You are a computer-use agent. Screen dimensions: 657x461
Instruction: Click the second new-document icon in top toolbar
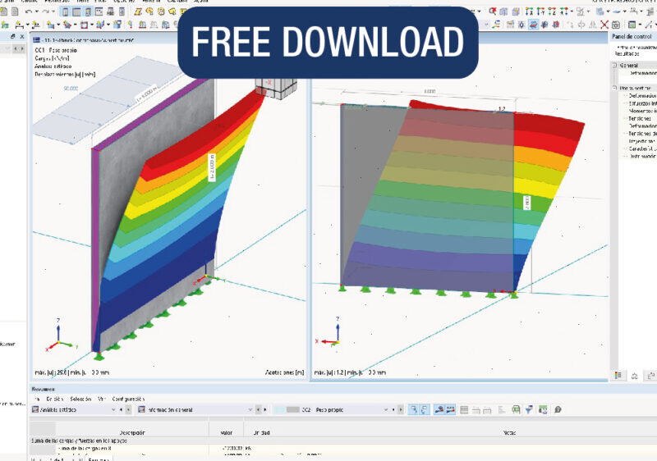[x=15, y=11]
